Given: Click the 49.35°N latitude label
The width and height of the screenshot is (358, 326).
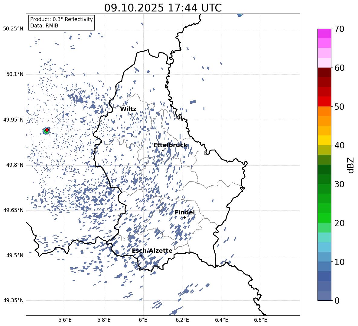Looking at the screenshot, I should [x=13, y=300].
